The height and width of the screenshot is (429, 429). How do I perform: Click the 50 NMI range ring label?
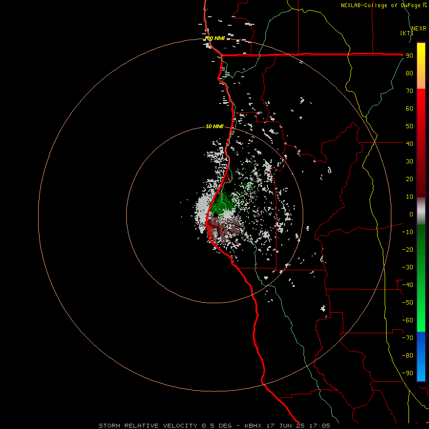click(x=214, y=126)
